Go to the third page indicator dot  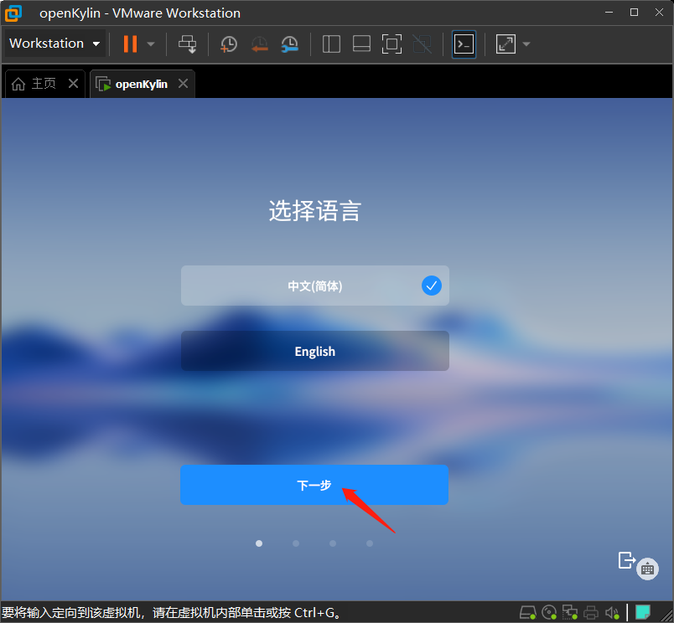pyautogui.click(x=333, y=543)
